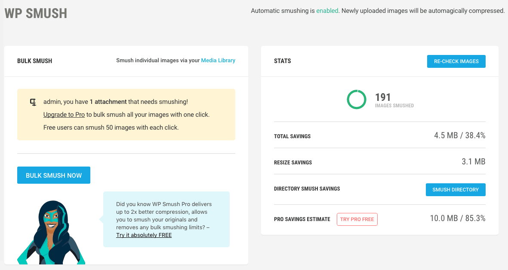
Task: Click the BULK SMUSH panel heading
Action: coord(35,61)
